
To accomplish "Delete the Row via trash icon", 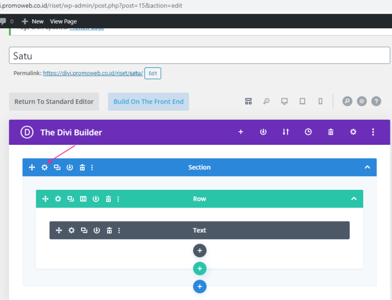I will click(108, 199).
